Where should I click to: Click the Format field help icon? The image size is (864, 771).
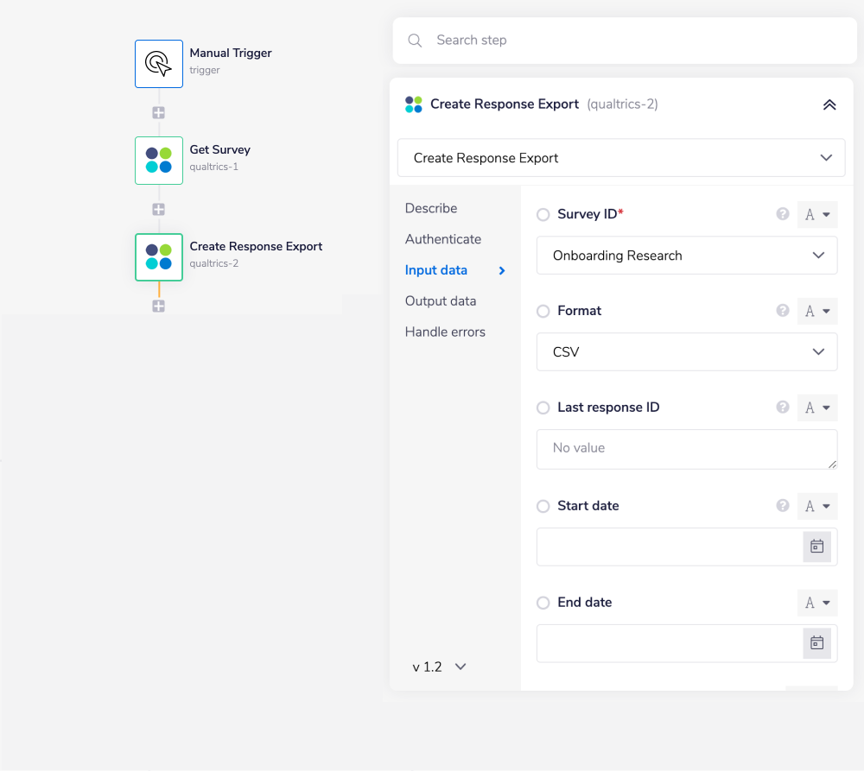(782, 311)
